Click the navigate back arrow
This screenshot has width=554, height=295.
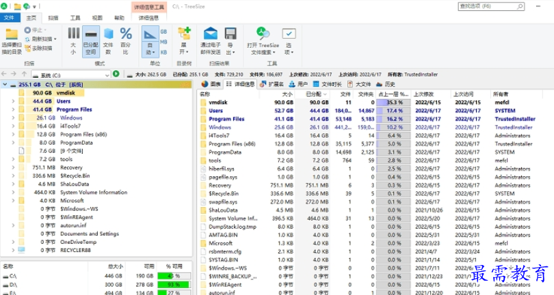pyautogui.click(x=4, y=74)
